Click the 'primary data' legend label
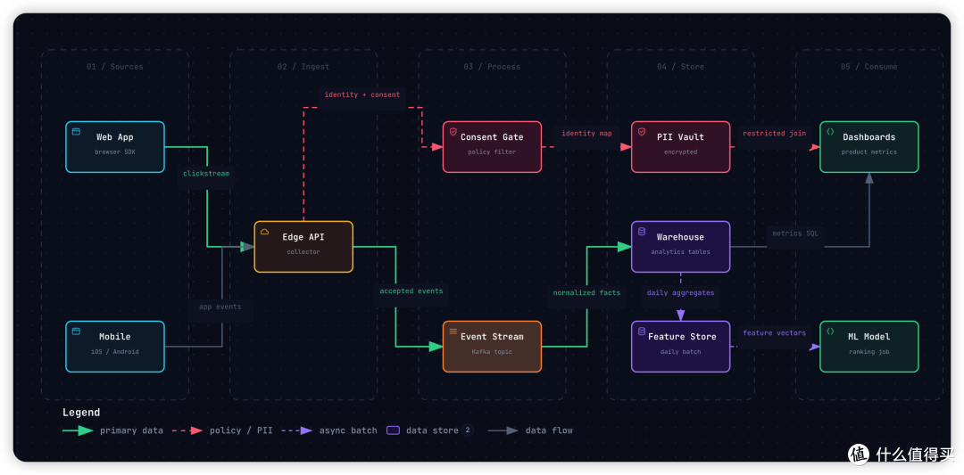 coord(131,430)
